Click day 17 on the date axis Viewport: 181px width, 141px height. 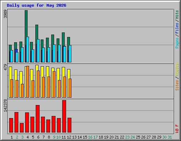pyautogui.click(x=95, y=137)
